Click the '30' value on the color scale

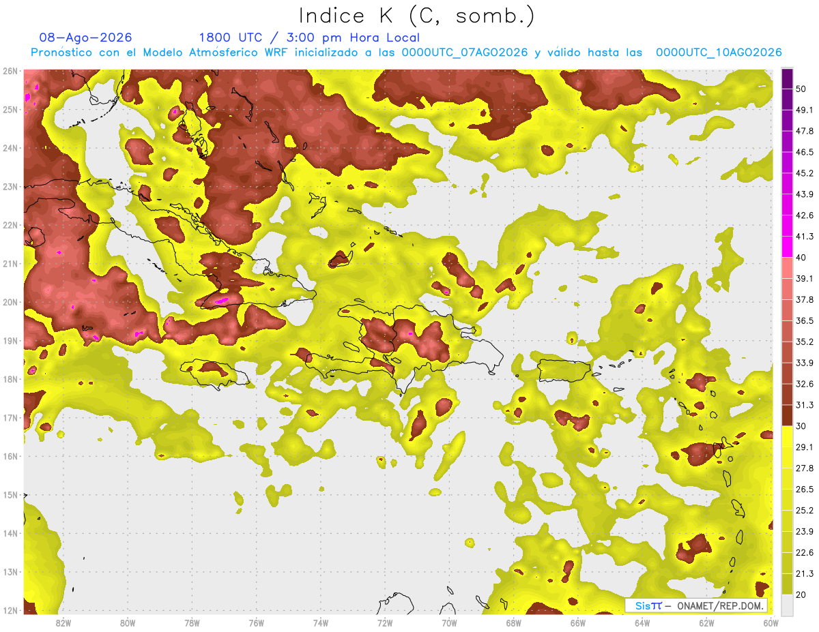[801, 426]
